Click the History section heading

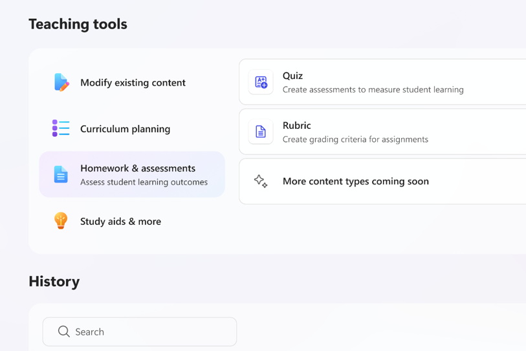54,281
